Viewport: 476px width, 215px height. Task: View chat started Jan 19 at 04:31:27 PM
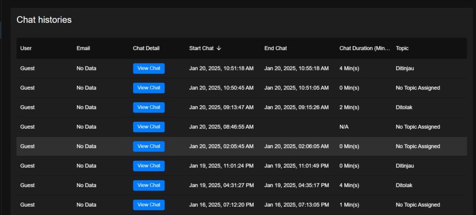pos(149,185)
